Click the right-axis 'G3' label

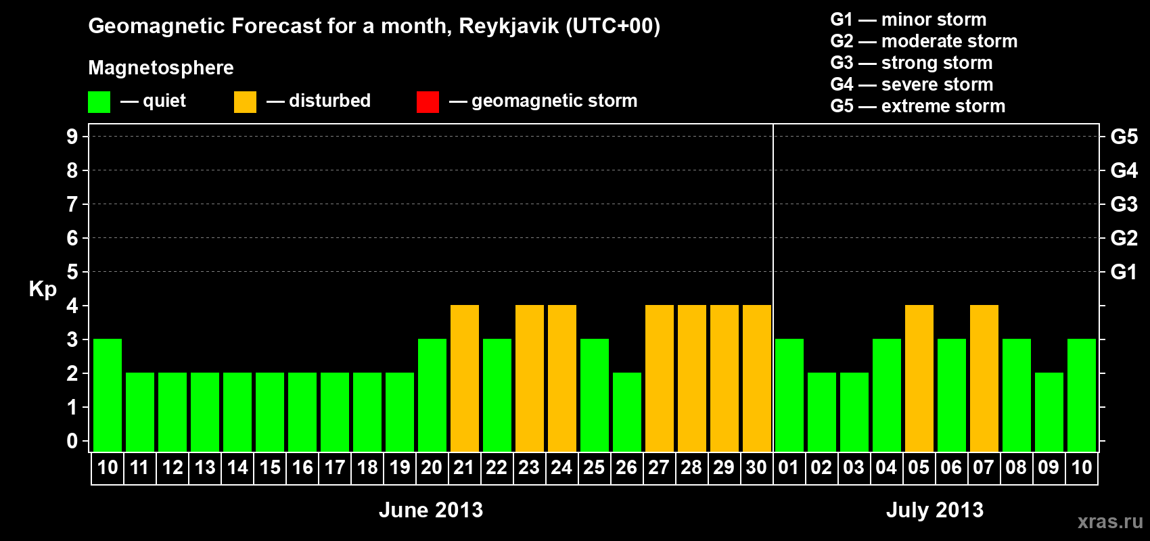(1124, 204)
